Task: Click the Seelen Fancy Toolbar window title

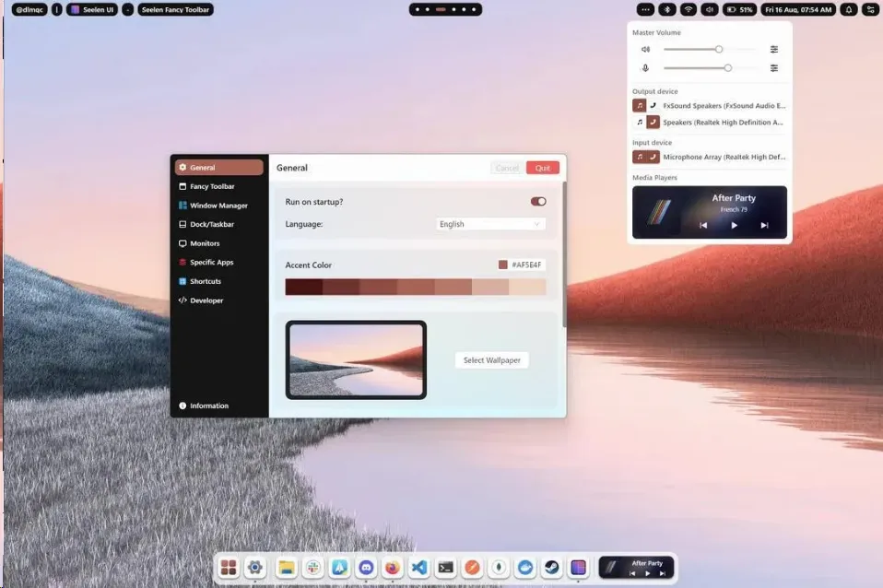Action: click(175, 9)
